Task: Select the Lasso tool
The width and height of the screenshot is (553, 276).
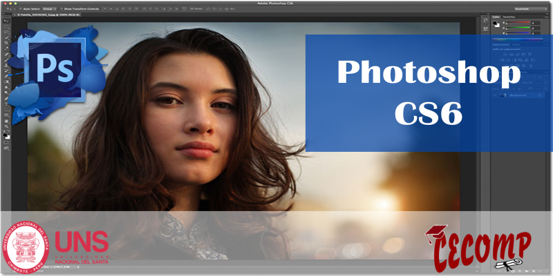Action: point(6,32)
